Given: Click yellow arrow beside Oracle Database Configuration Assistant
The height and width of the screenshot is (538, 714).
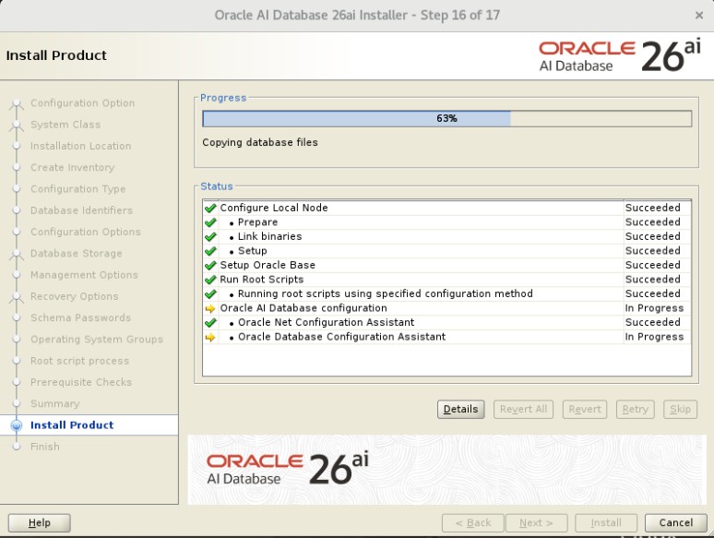Looking at the screenshot, I should (x=210, y=337).
